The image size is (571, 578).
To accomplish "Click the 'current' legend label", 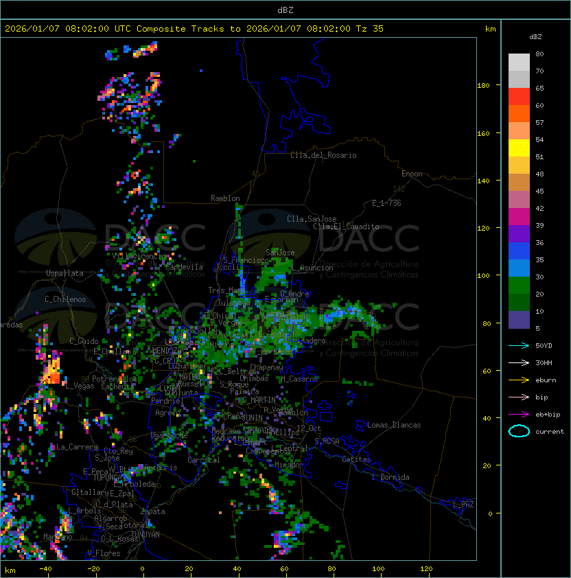I will 550,432.
